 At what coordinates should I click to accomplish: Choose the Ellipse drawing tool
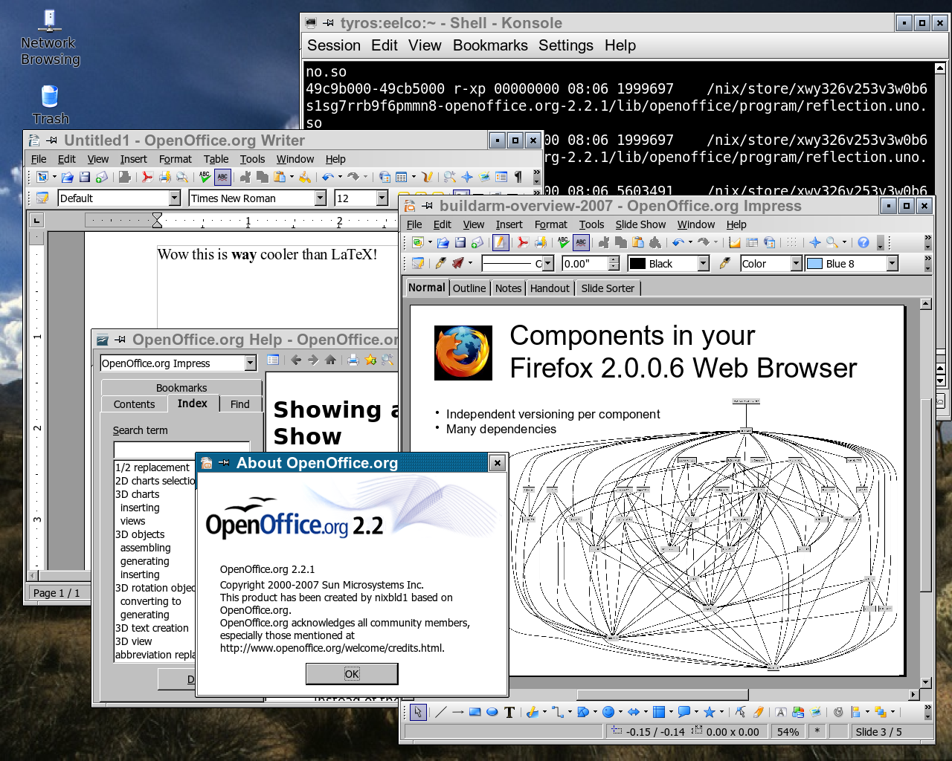coord(492,712)
